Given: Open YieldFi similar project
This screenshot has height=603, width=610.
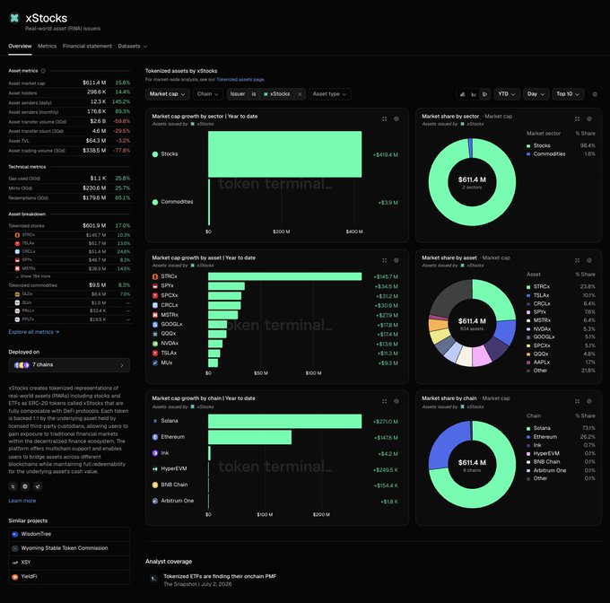Looking at the screenshot, I should (69, 577).
